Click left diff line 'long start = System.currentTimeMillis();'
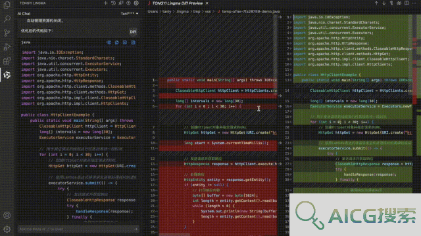Viewport: 421px width, 236px height. pyautogui.click(x=226, y=143)
